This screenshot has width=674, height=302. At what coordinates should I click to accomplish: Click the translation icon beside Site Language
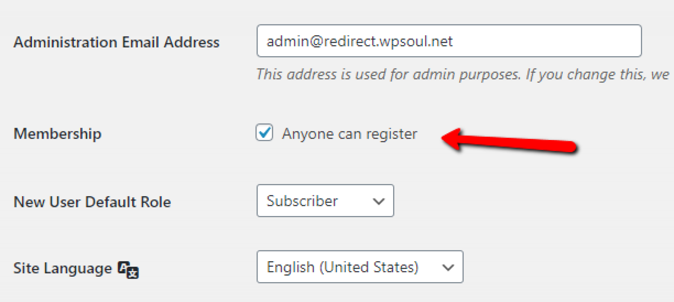pyautogui.click(x=128, y=270)
